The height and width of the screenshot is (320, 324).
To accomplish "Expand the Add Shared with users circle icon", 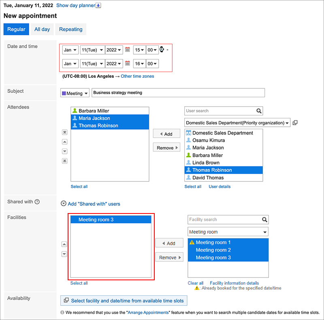I will (x=64, y=204).
